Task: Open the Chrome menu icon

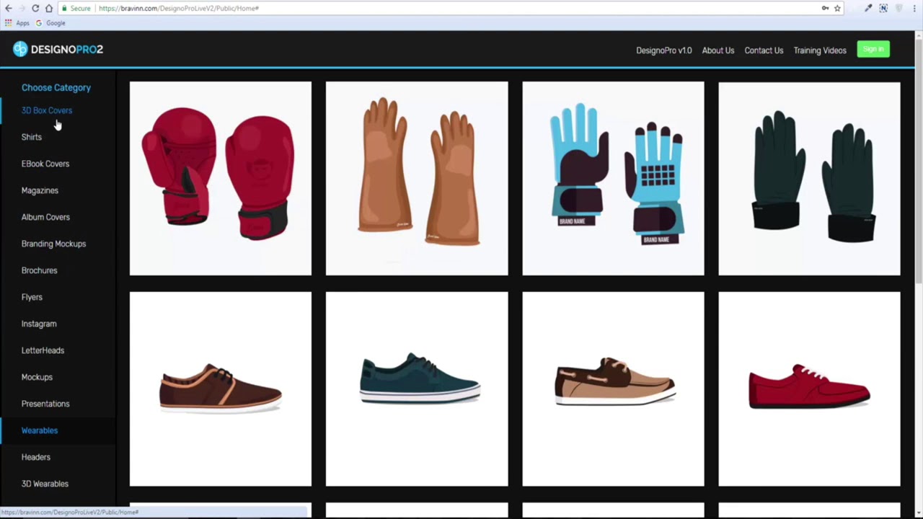Action: click(x=917, y=8)
